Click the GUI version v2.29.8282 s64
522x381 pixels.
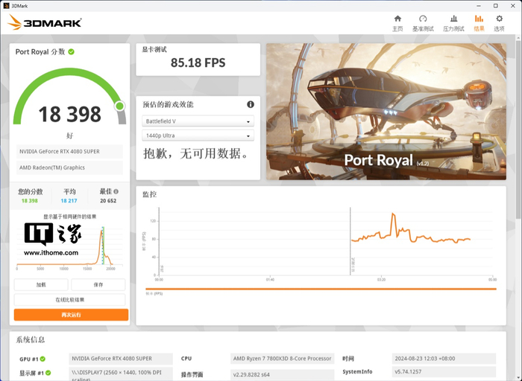(x=282, y=375)
